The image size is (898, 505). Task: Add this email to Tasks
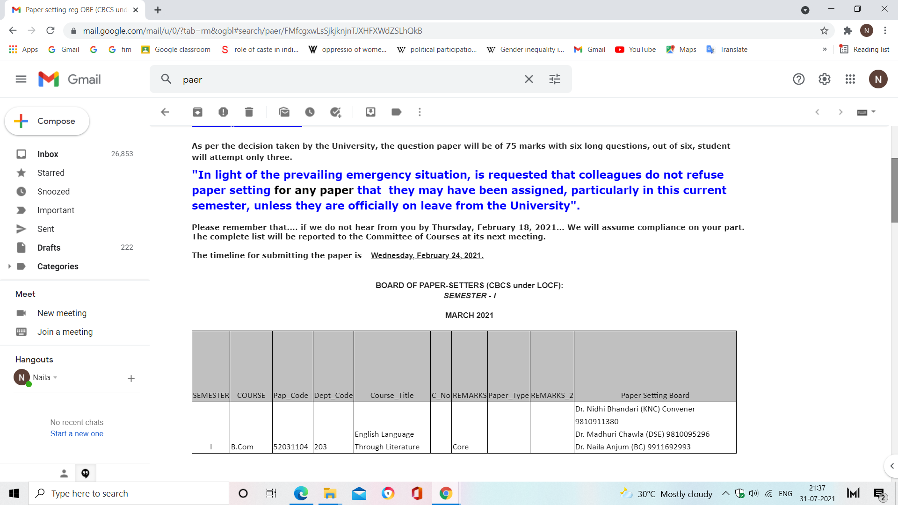point(336,112)
